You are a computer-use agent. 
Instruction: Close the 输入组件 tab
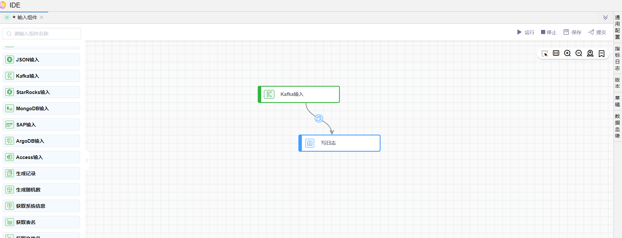[42, 18]
